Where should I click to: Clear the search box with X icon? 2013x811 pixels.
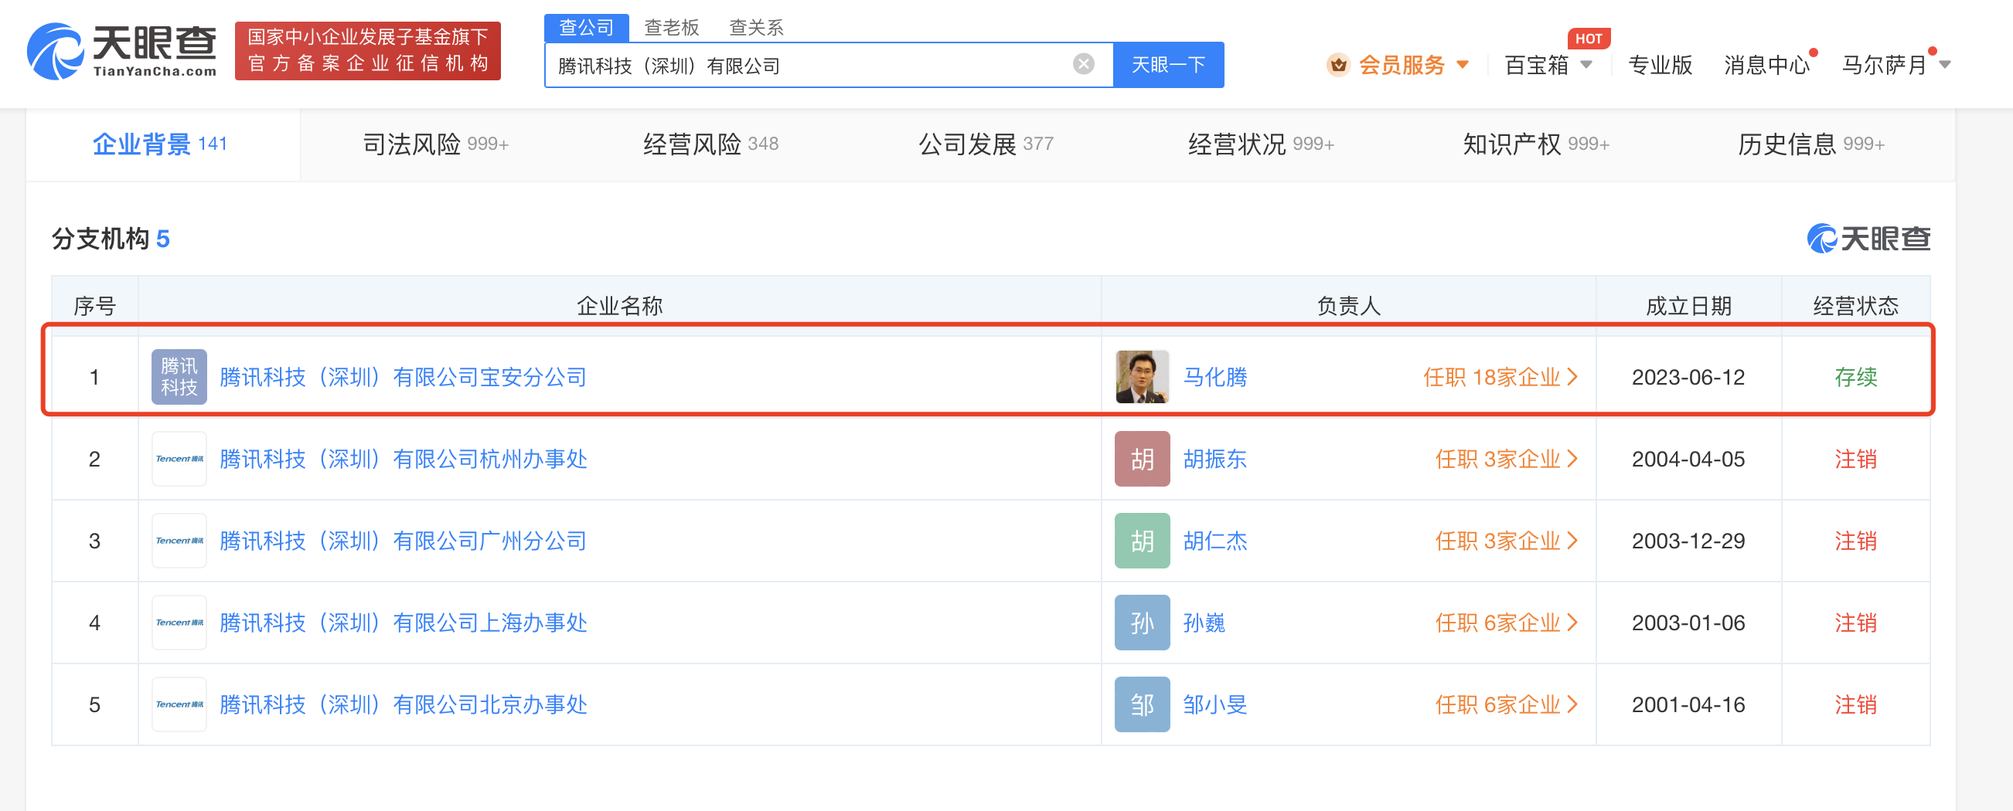tap(1083, 64)
